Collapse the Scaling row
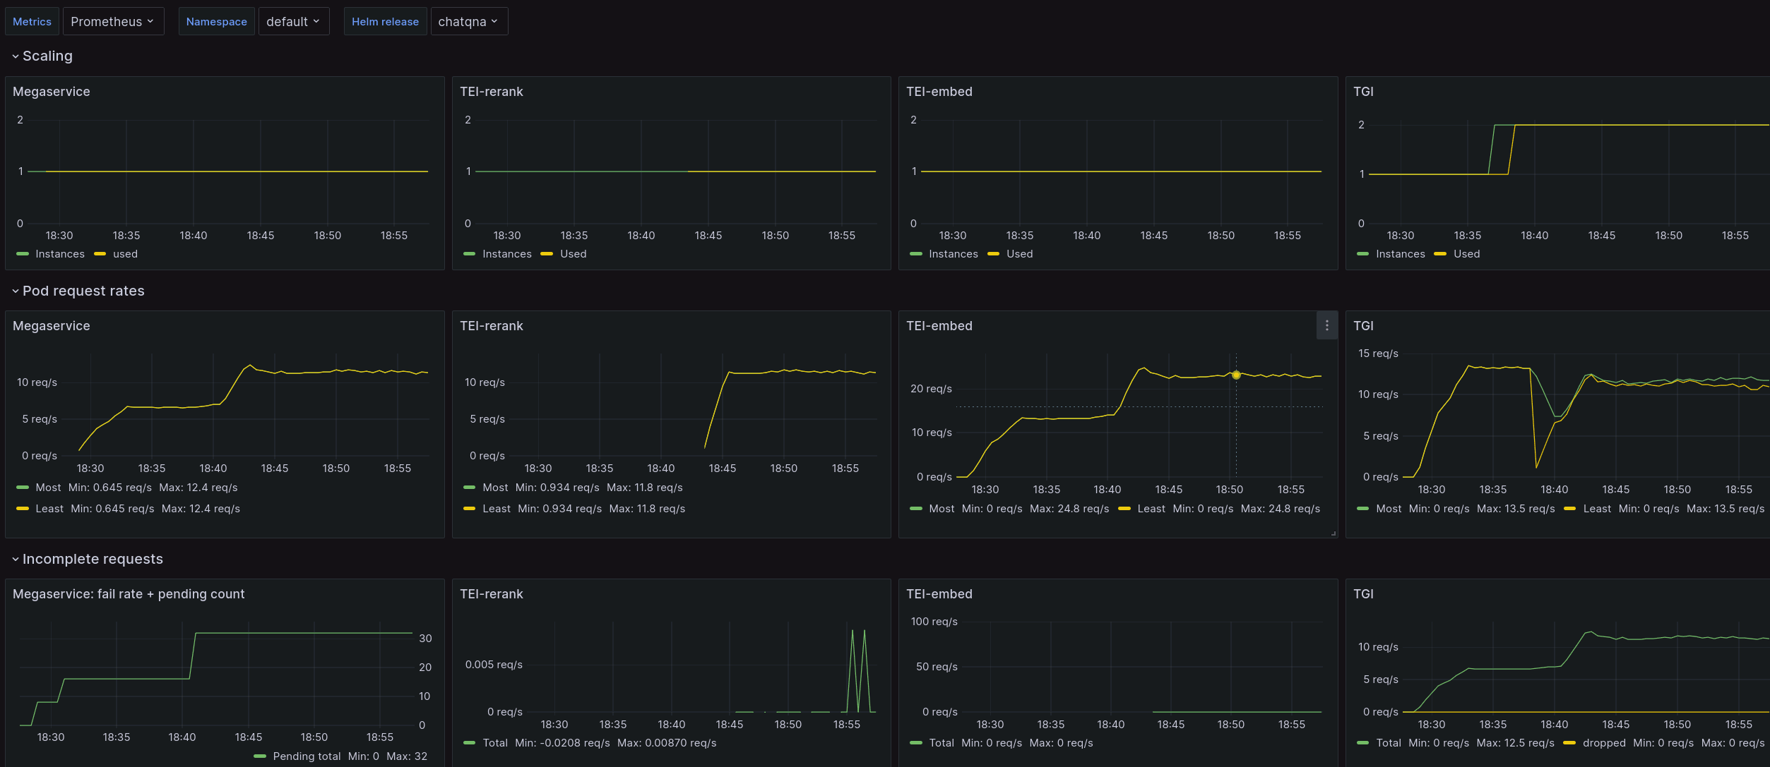1770x767 pixels. (x=42, y=56)
